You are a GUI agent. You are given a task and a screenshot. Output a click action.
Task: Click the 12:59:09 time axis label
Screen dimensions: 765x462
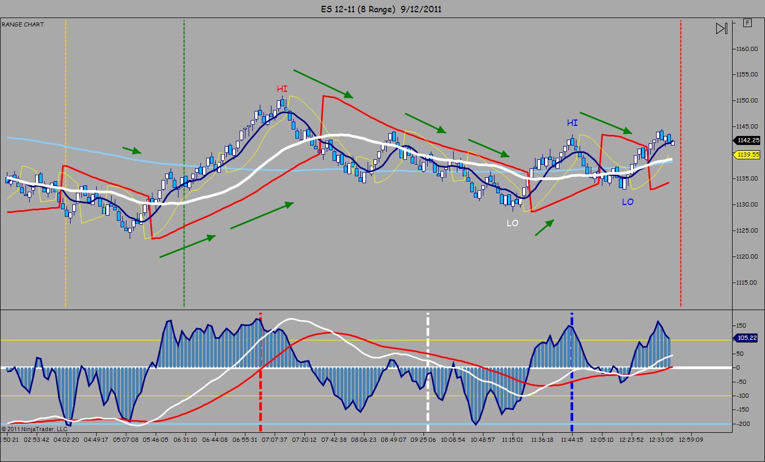click(691, 440)
